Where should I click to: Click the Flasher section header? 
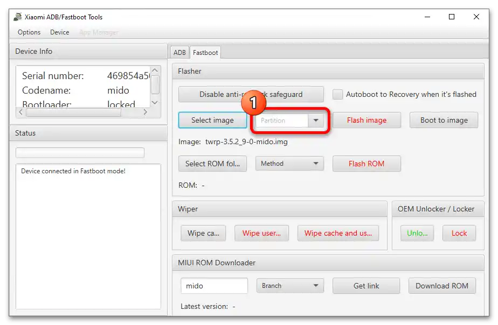click(328, 72)
